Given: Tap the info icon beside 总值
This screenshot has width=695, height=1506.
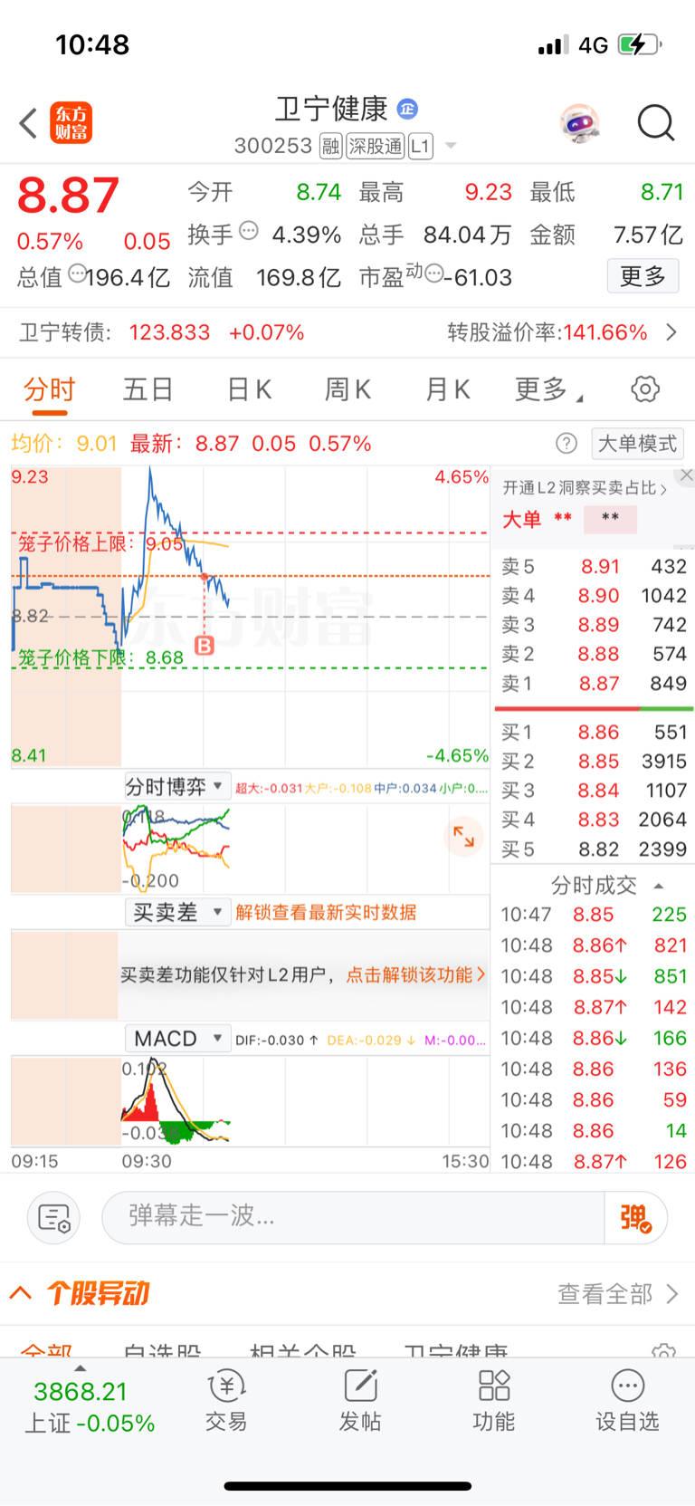Looking at the screenshot, I should coord(78,273).
